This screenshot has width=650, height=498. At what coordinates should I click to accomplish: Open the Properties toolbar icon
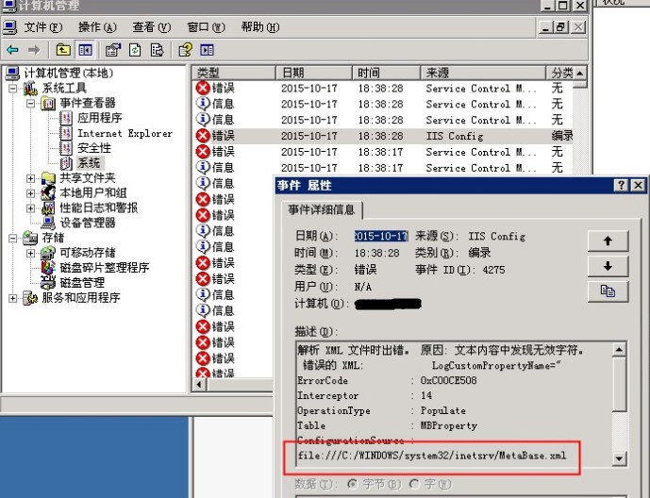pyautogui.click(x=113, y=50)
